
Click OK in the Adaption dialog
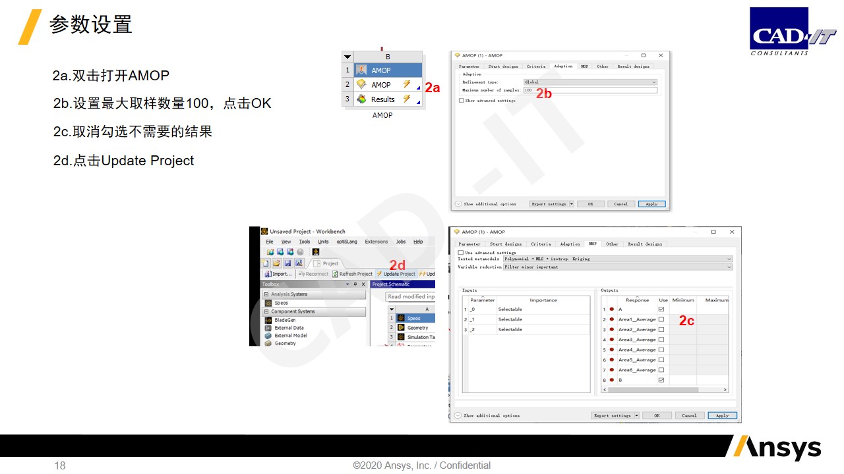point(590,204)
